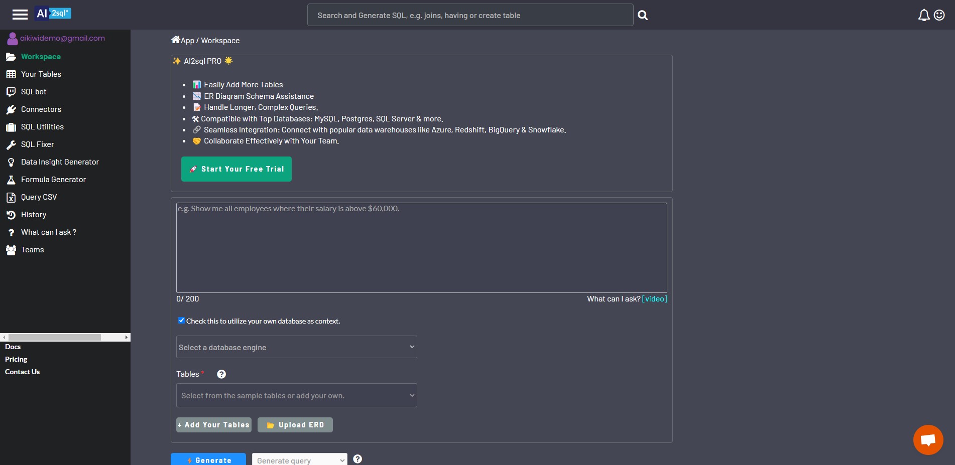Viewport: 955px width, 465px height.
Task: Open the [video] link
Action: click(655, 299)
